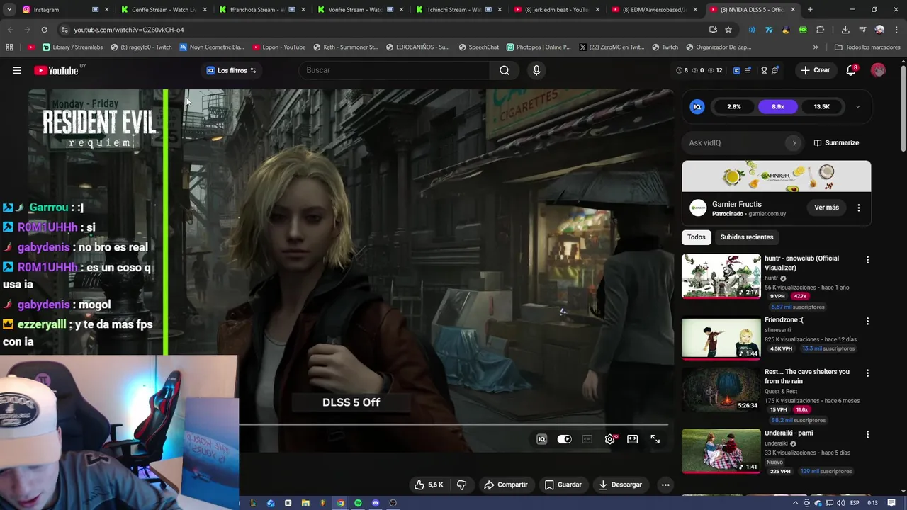Click the video progress bar

[x=453, y=425]
